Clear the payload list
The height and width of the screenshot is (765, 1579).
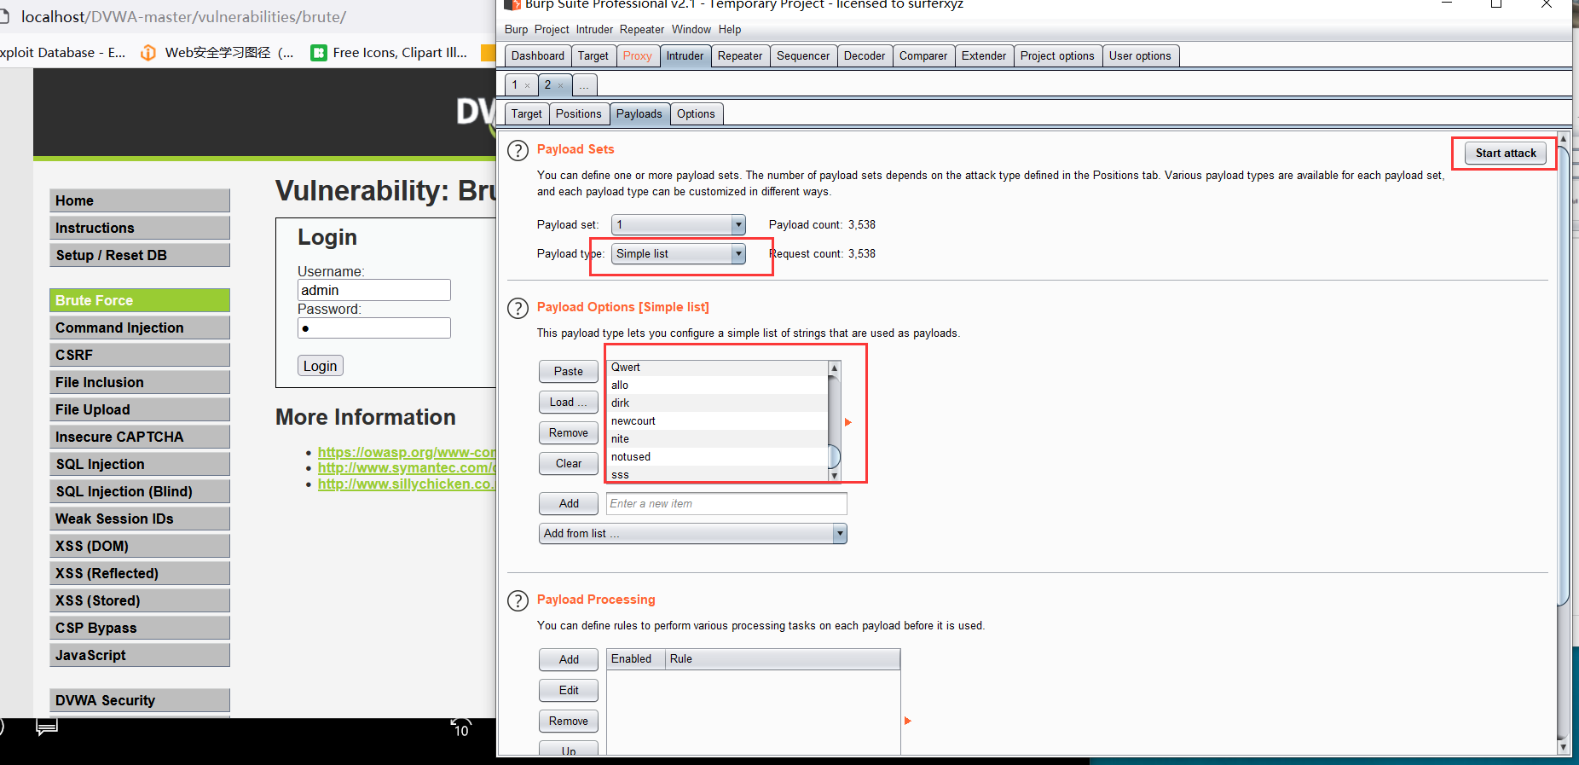click(x=569, y=464)
